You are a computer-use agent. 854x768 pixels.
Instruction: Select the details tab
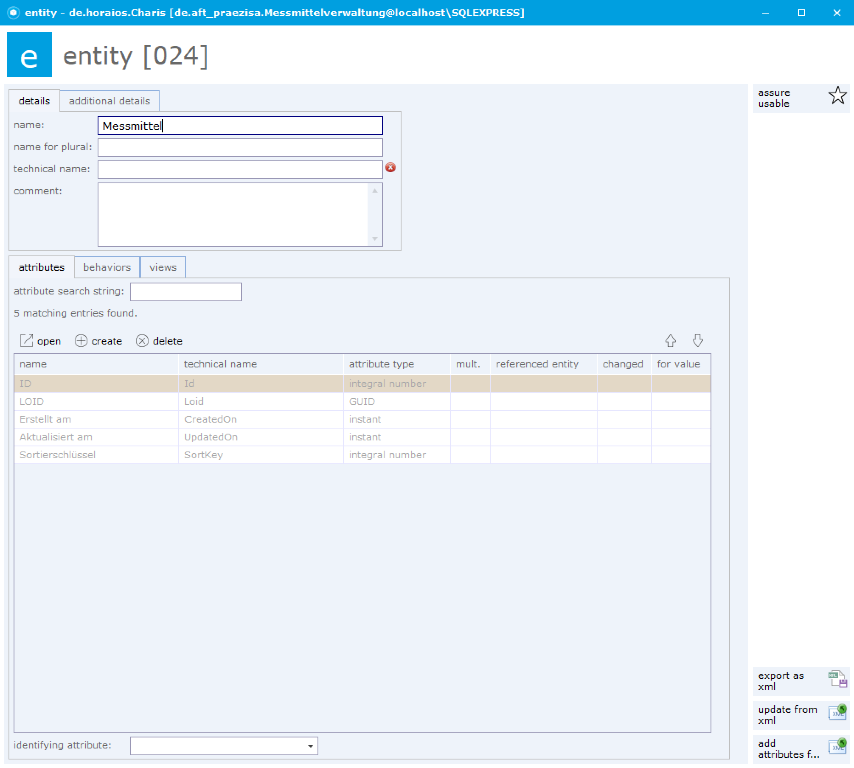[34, 101]
